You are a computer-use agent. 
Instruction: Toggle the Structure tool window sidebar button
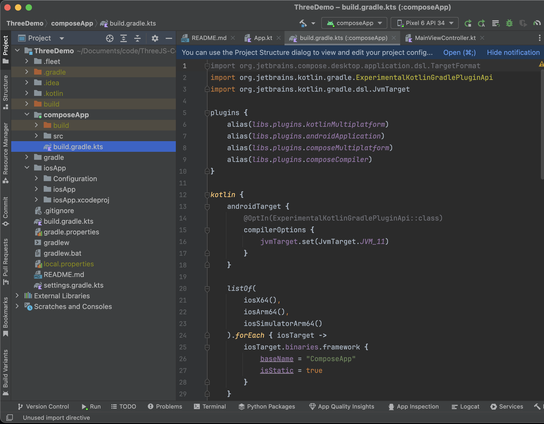point(5,91)
